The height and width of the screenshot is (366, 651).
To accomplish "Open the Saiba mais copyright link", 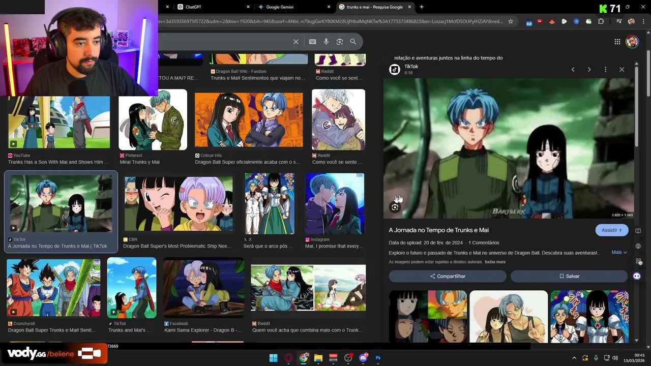I will click(x=495, y=262).
